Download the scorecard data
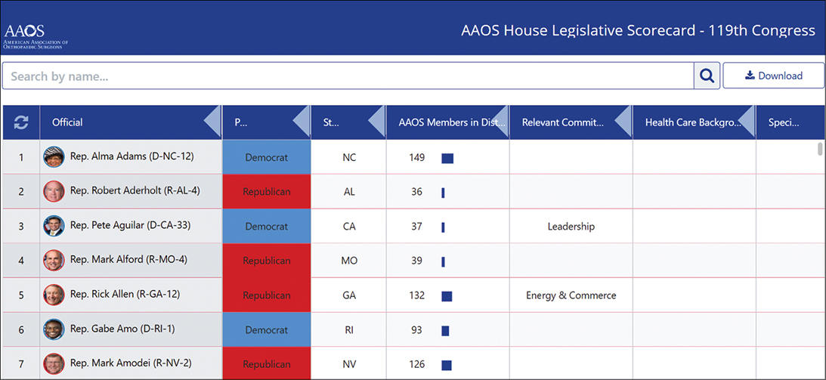Viewport: 826px width, 380px height. point(773,76)
